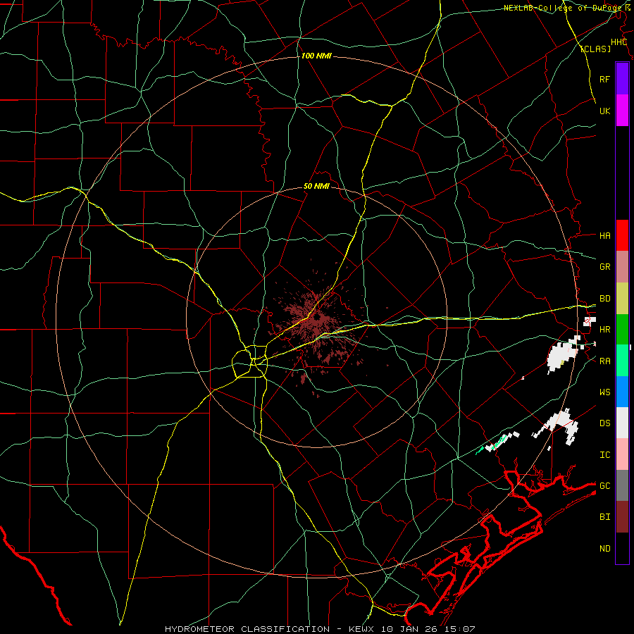The width and height of the screenshot is (634, 634).
Task: Click the HR legend label
Action: pyautogui.click(x=605, y=330)
